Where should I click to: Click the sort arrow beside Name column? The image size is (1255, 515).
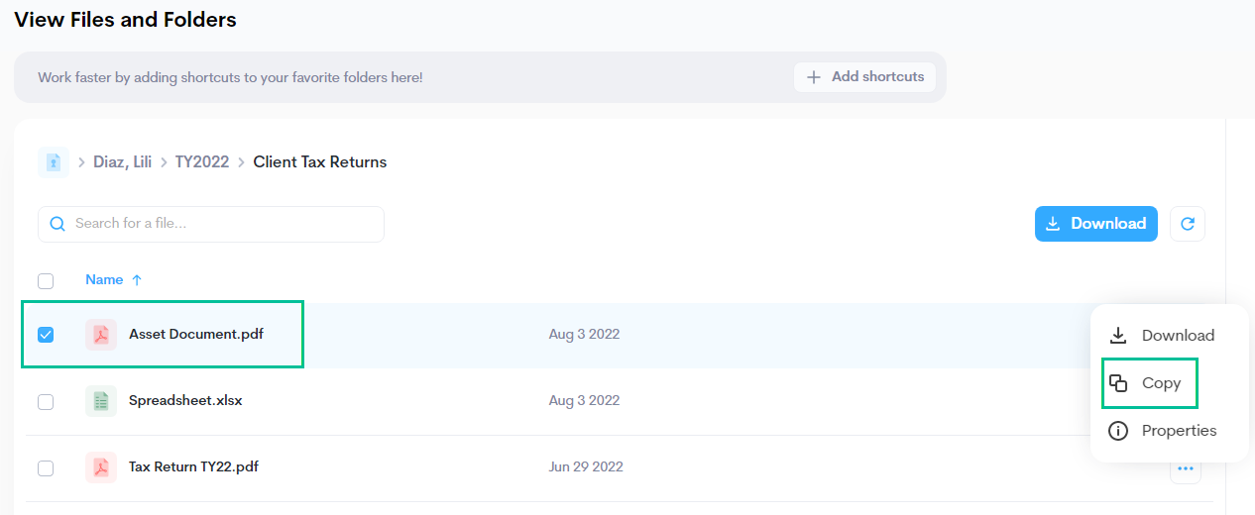(x=137, y=280)
